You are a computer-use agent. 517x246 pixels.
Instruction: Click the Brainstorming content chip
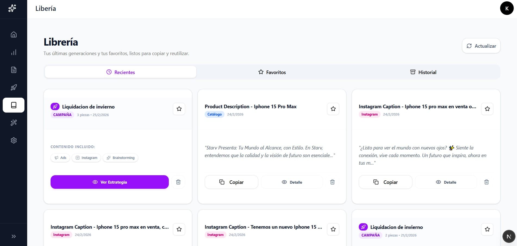[120, 158]
